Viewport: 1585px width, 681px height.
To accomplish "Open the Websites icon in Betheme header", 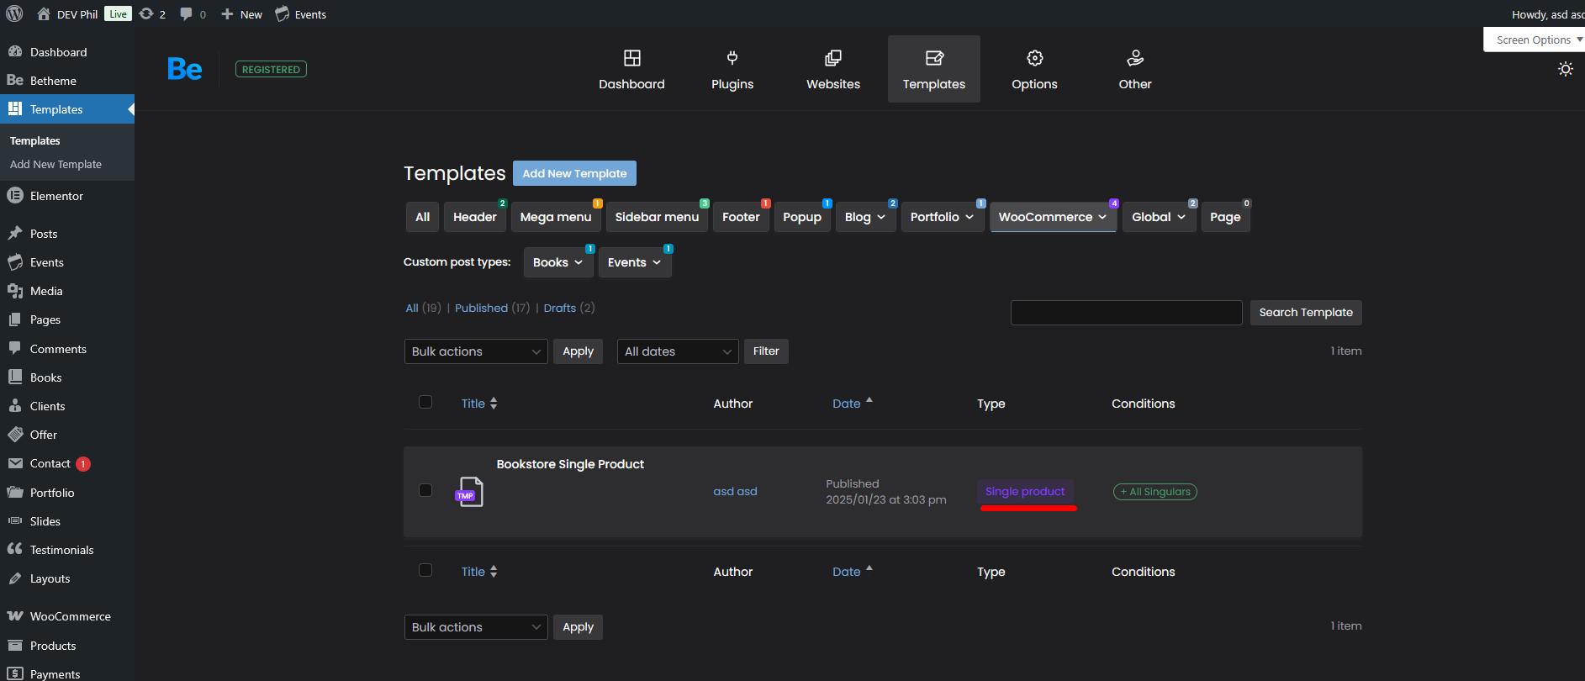I will pos(832,58).
